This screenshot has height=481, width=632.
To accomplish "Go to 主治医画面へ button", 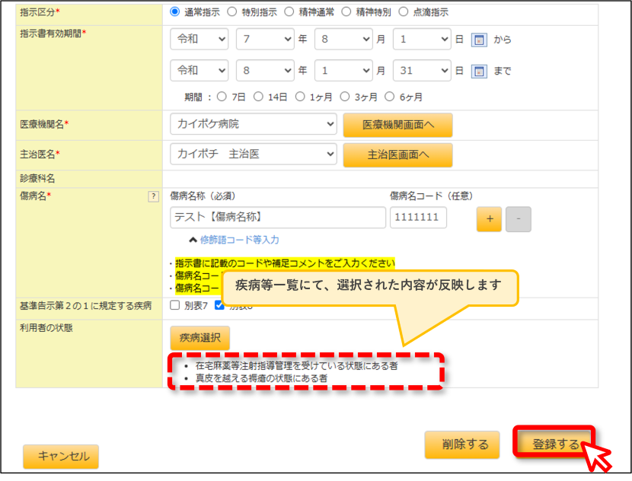I will coord(397,154).
